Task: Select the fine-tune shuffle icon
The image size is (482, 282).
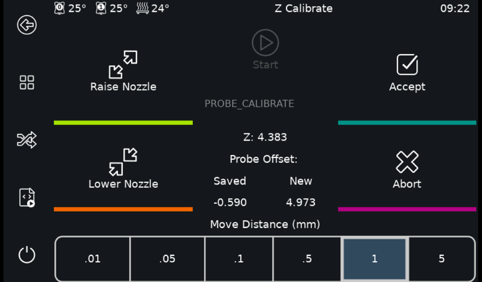Action: coord(26,140)
